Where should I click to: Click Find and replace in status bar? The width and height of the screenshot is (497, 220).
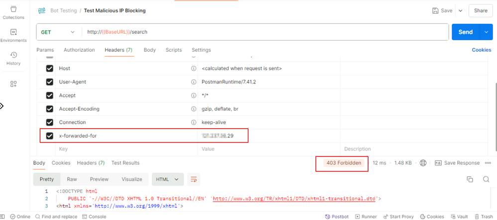coord(56,217)
